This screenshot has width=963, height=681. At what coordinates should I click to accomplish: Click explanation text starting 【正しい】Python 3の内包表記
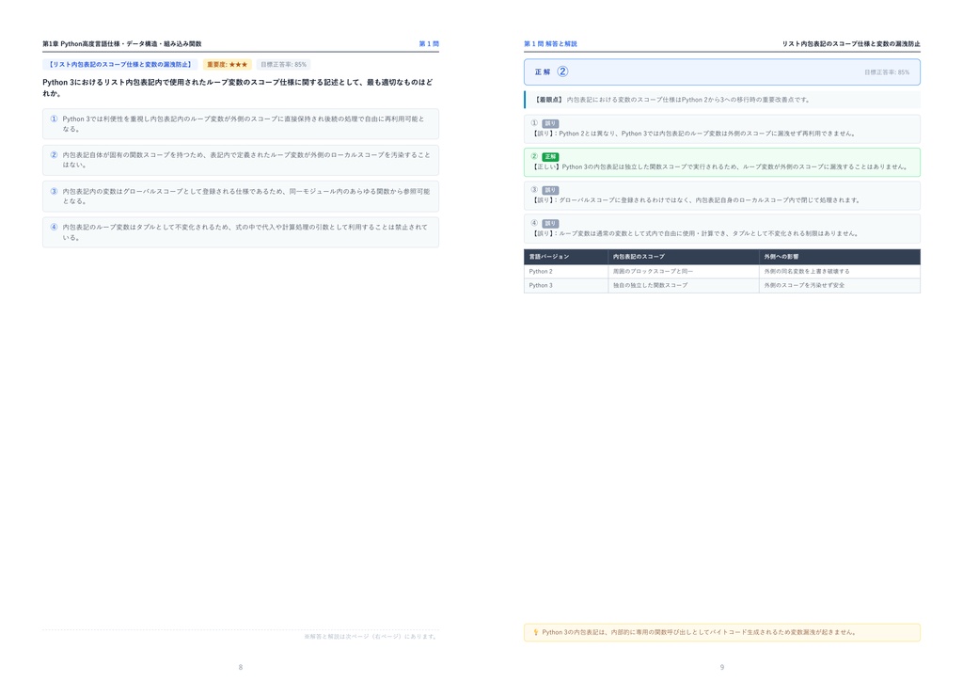click(x=719, y=166)
